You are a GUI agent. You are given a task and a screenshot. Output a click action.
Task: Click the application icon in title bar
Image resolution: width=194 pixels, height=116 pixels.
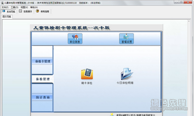pyautogui.click(x=2, y=3)
